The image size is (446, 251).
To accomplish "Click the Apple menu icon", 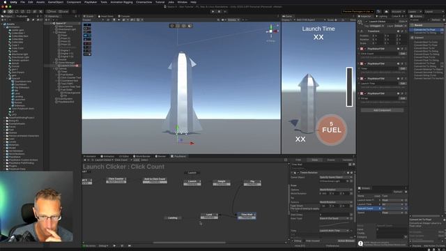I will pos(5,2).
